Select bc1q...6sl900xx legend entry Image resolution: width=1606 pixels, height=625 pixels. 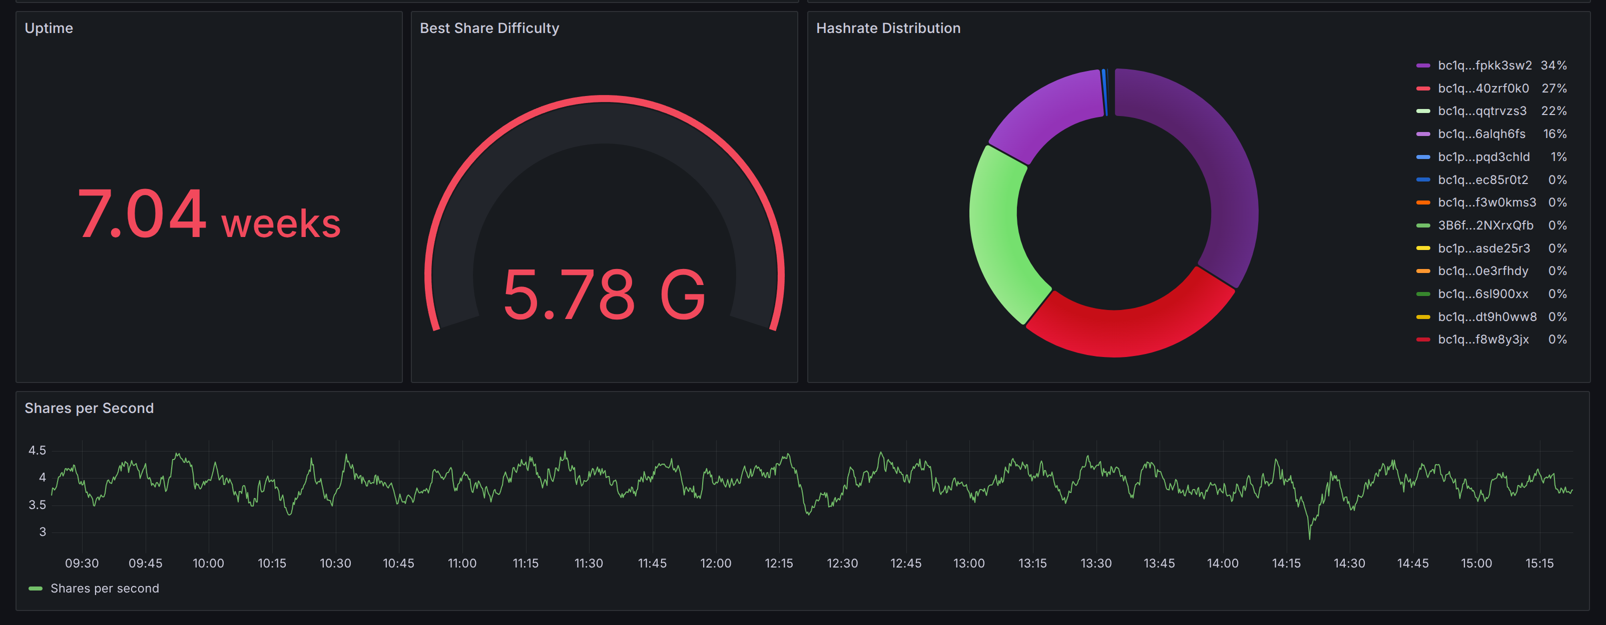pos(1482,294)
